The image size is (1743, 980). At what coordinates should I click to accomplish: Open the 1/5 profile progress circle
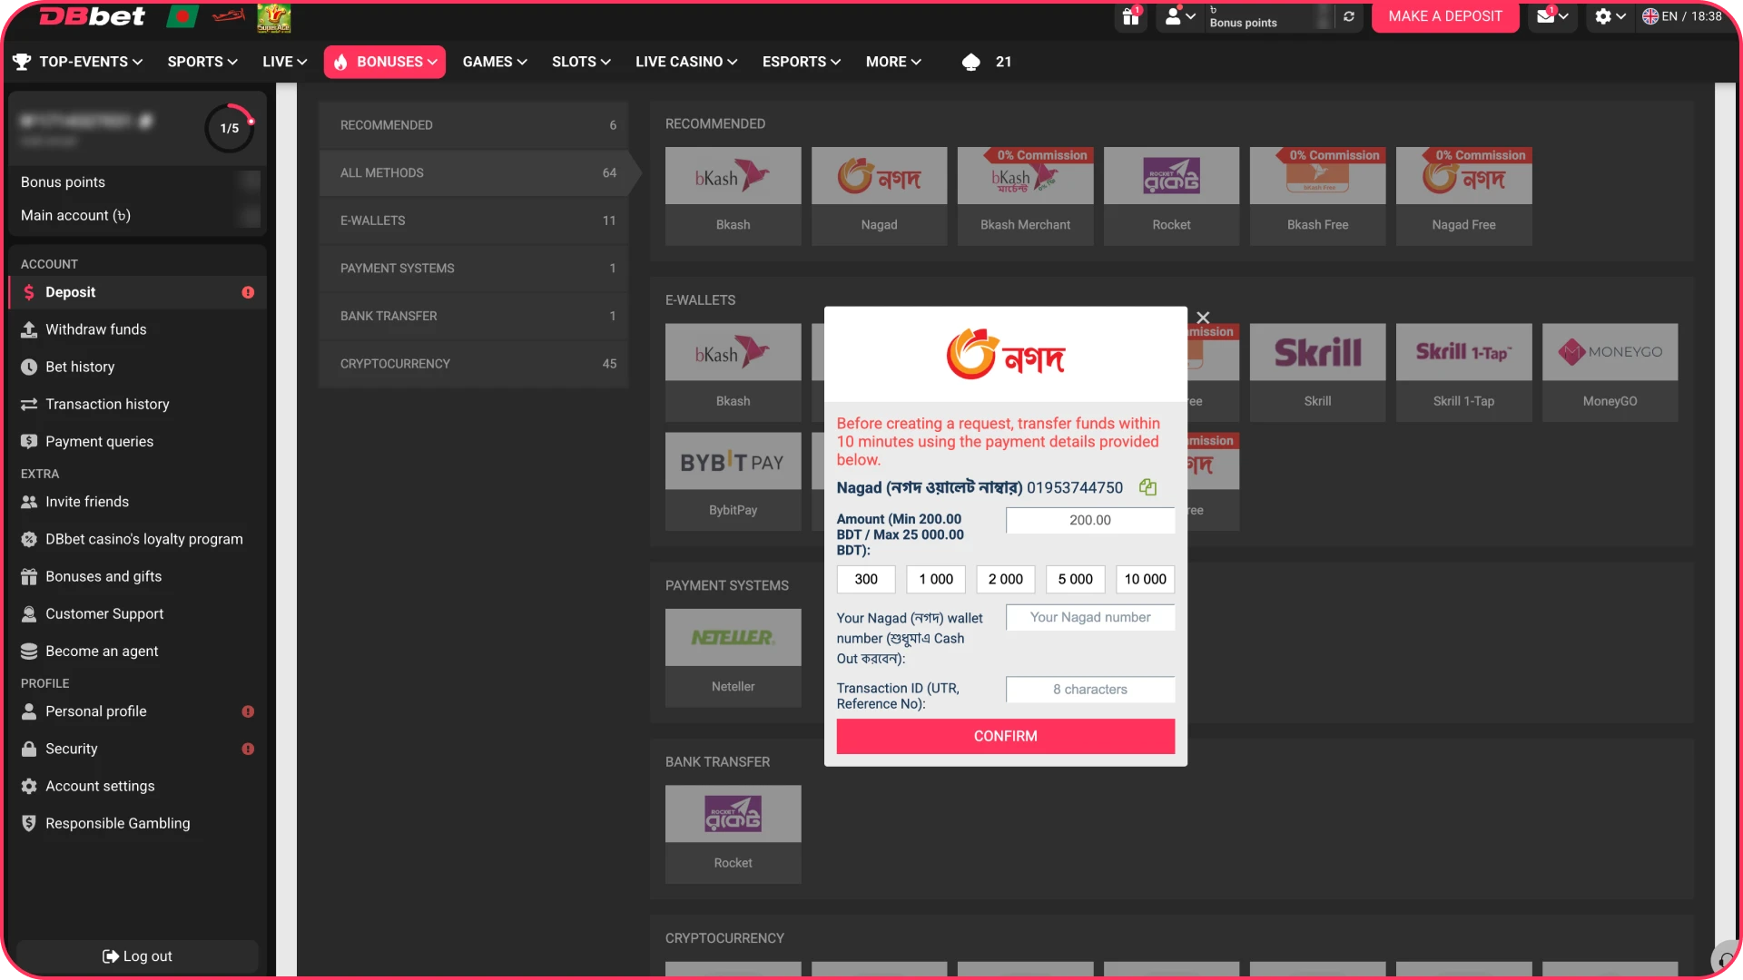(x=230, y=128)
